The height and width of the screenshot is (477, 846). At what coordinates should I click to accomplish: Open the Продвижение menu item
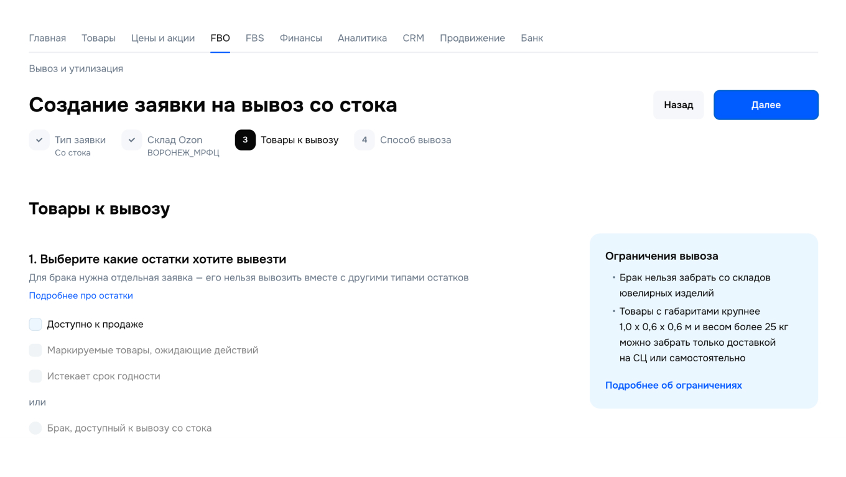tap(473, 38)
